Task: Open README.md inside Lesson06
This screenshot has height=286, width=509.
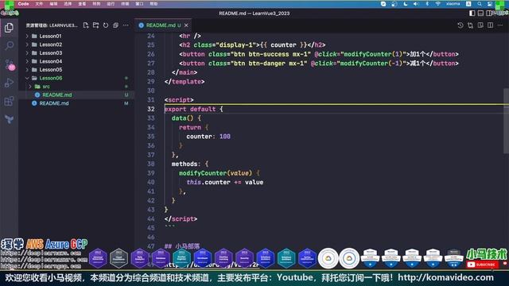Action: pos(56,95)
